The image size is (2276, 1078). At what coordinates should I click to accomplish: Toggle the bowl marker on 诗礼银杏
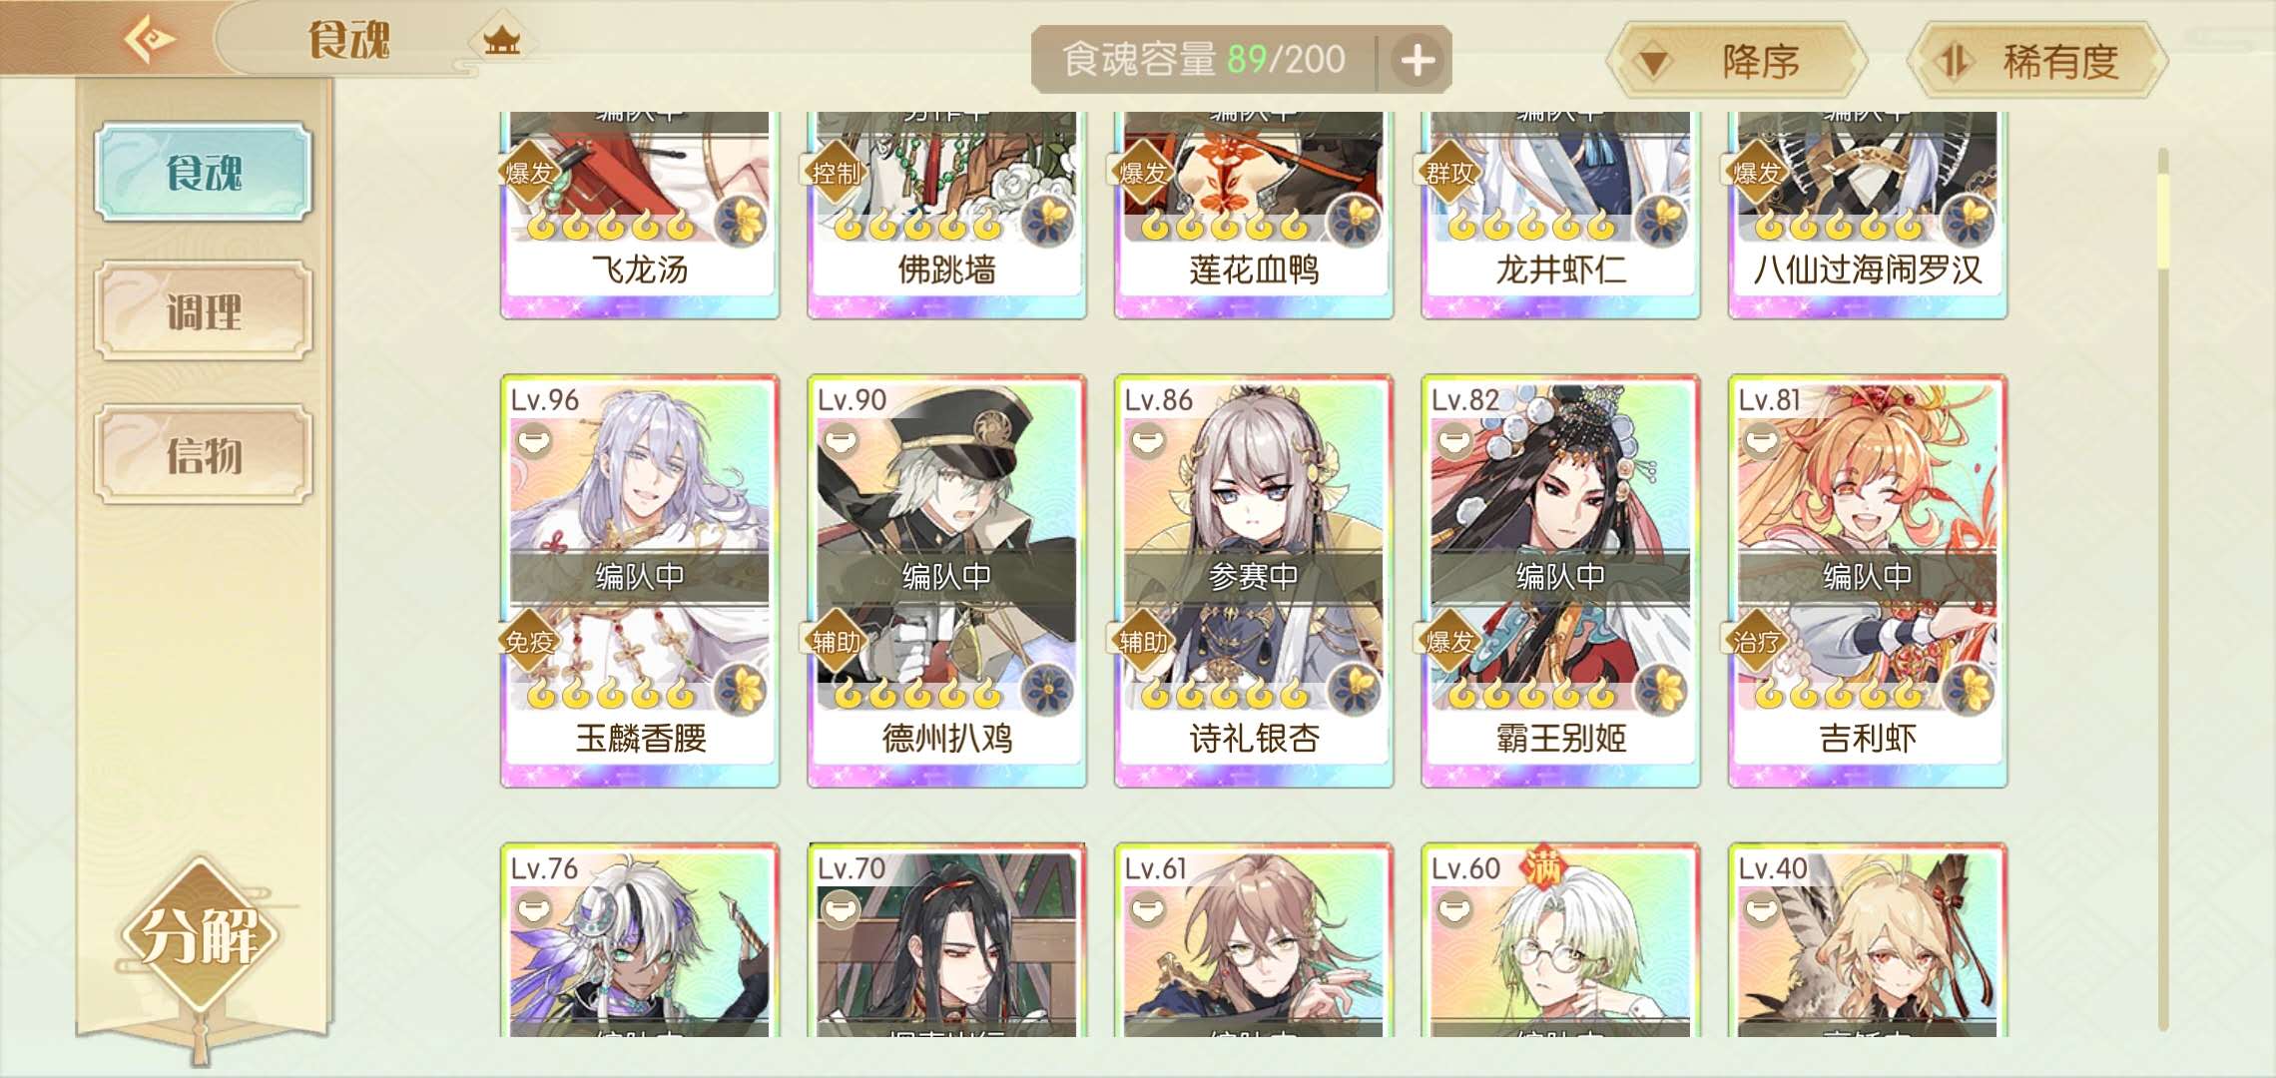1148,439
